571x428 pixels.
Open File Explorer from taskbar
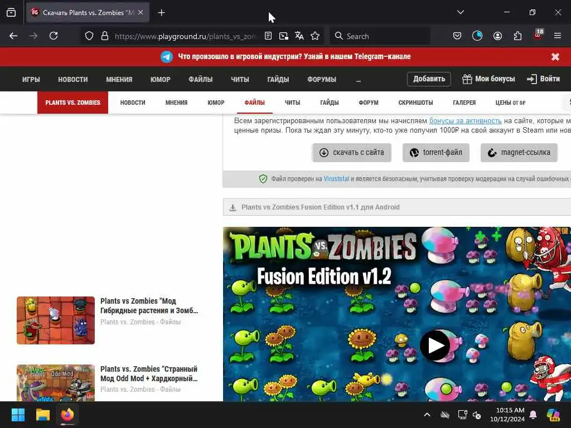42,415
